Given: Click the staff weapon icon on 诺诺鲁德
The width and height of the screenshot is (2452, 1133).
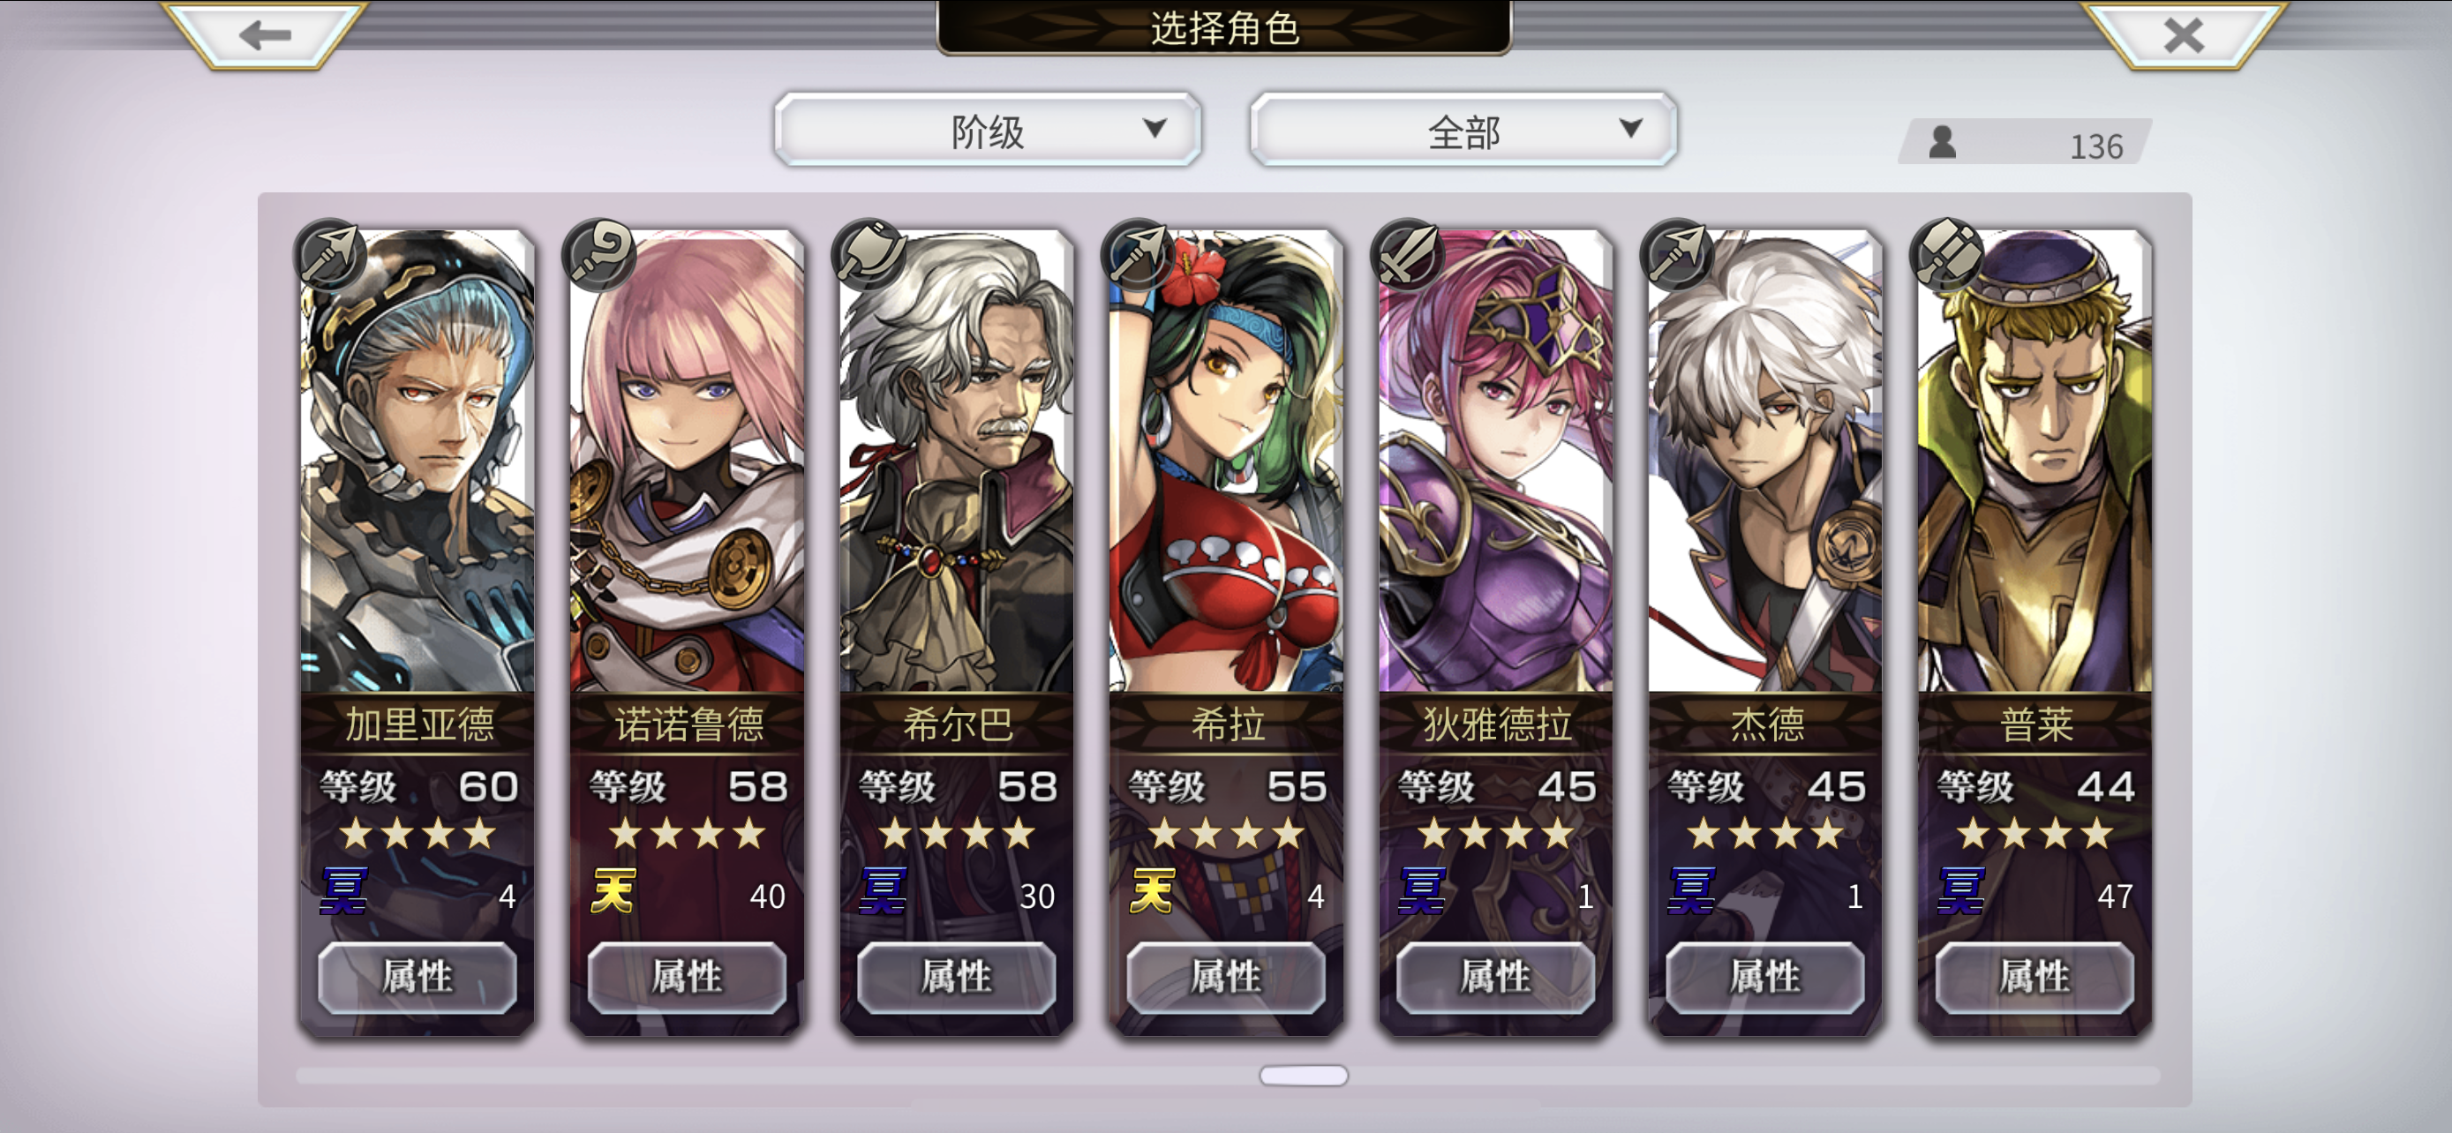Looking at the screenshot, I should click(x=599, y=254).
